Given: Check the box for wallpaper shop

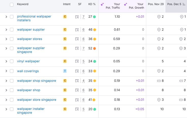Looking at the screenshot, I should [12, 90].
